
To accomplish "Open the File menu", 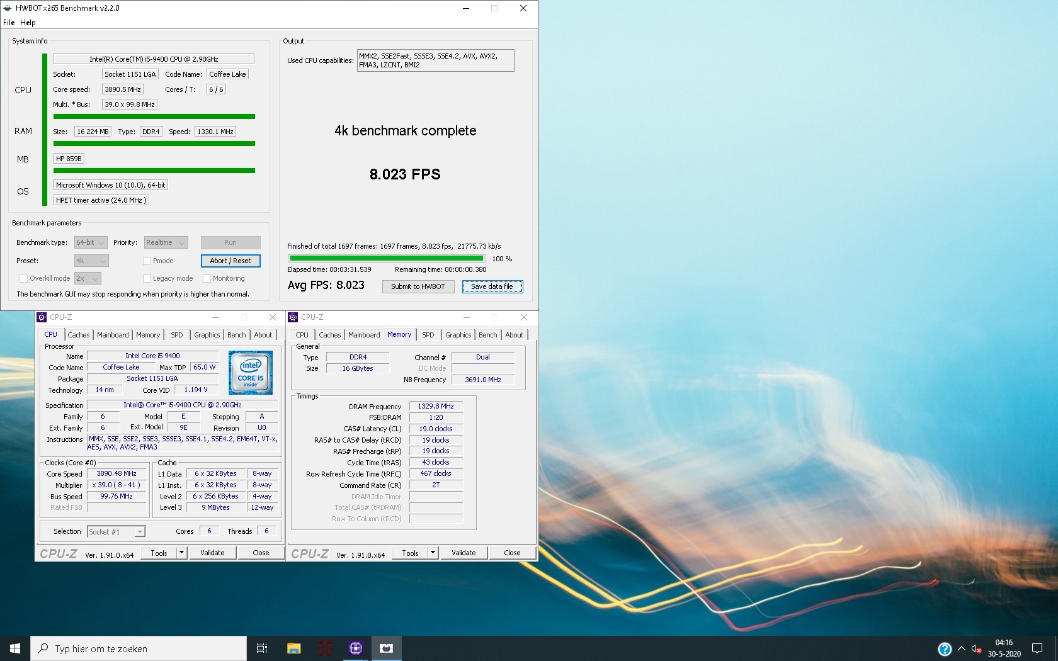I will 9,23.
